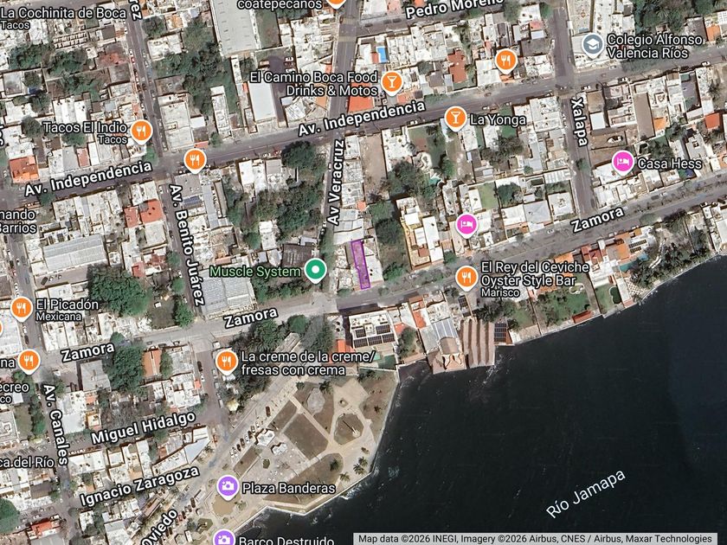Open the Casa Hess lodging pin
This screenshot has width=727, height=545.
[623, 163]
